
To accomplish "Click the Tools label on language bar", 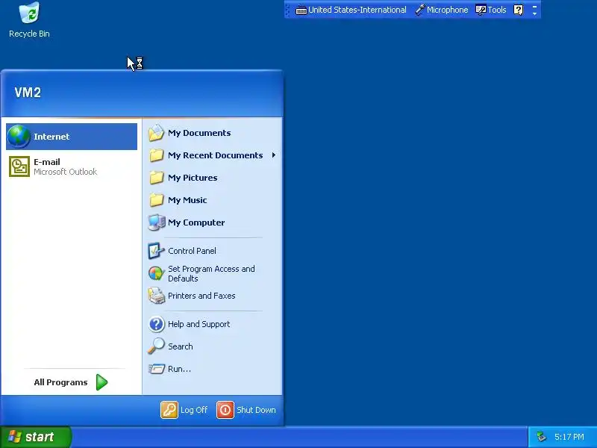I will tap(497, 10).
